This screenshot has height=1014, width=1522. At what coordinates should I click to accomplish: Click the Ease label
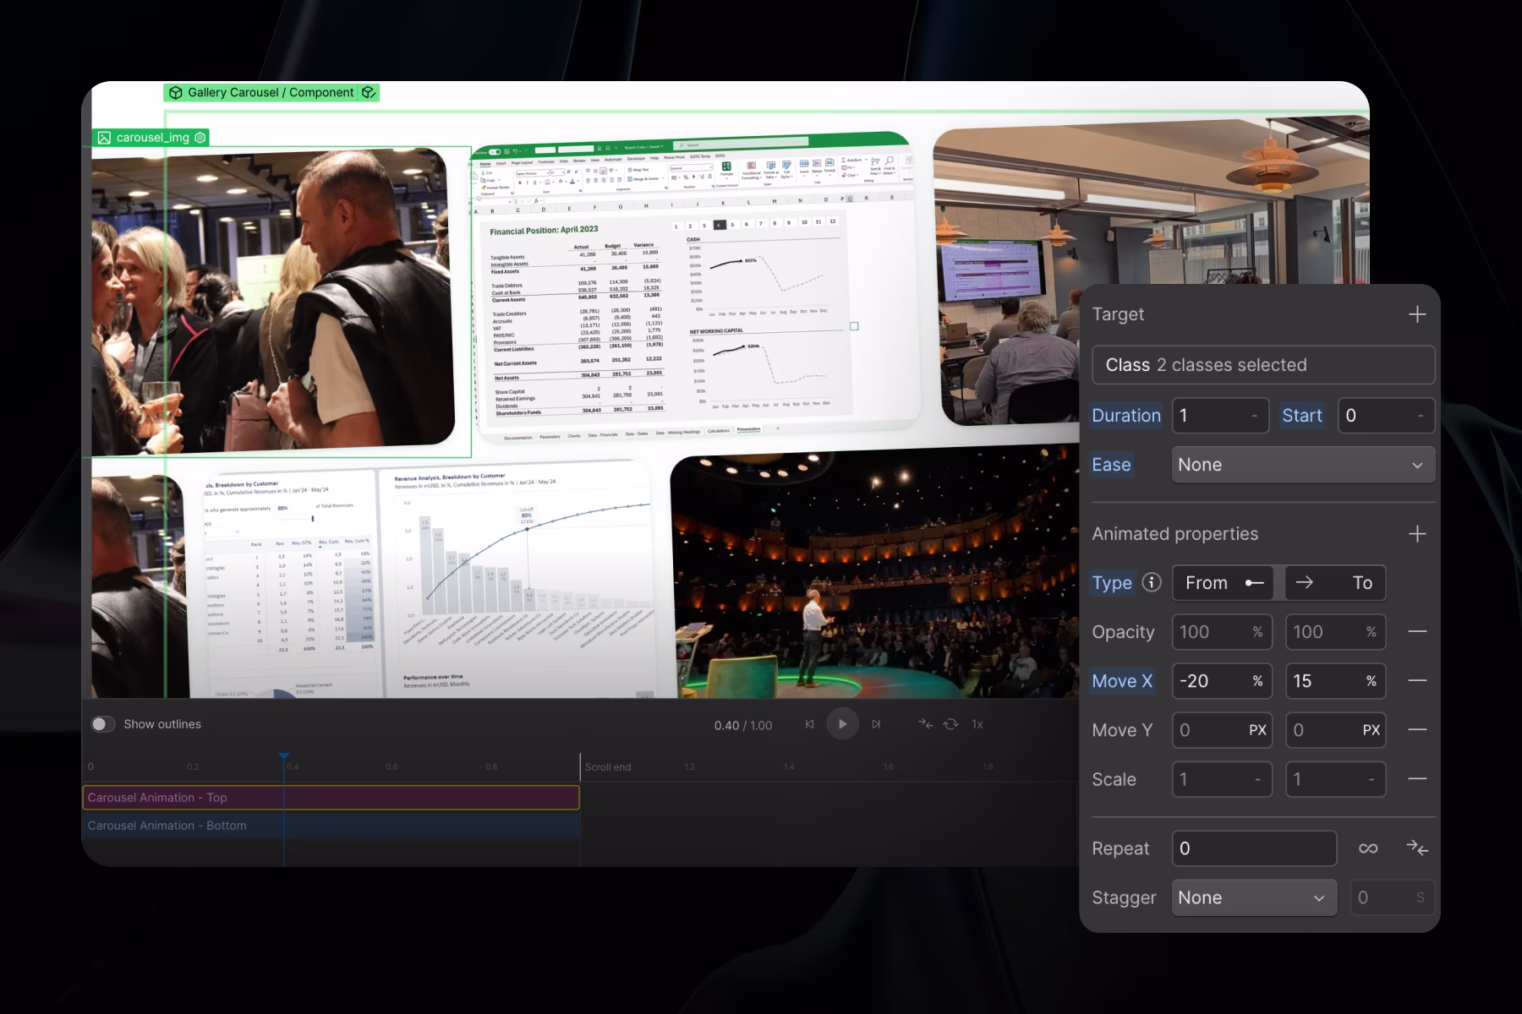(x=1111, y=465)
